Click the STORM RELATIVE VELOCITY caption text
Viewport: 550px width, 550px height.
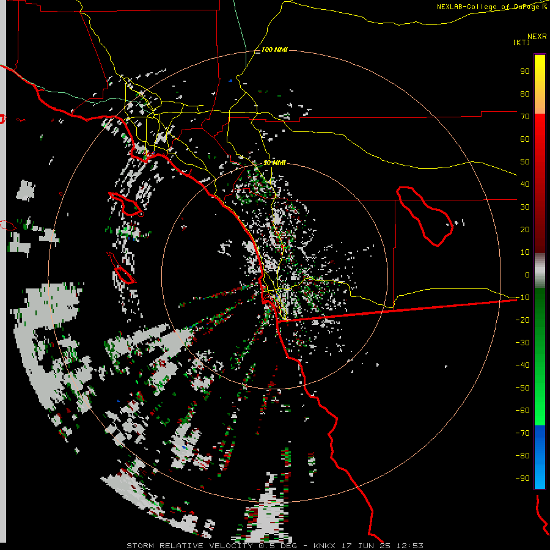(189, 546)
